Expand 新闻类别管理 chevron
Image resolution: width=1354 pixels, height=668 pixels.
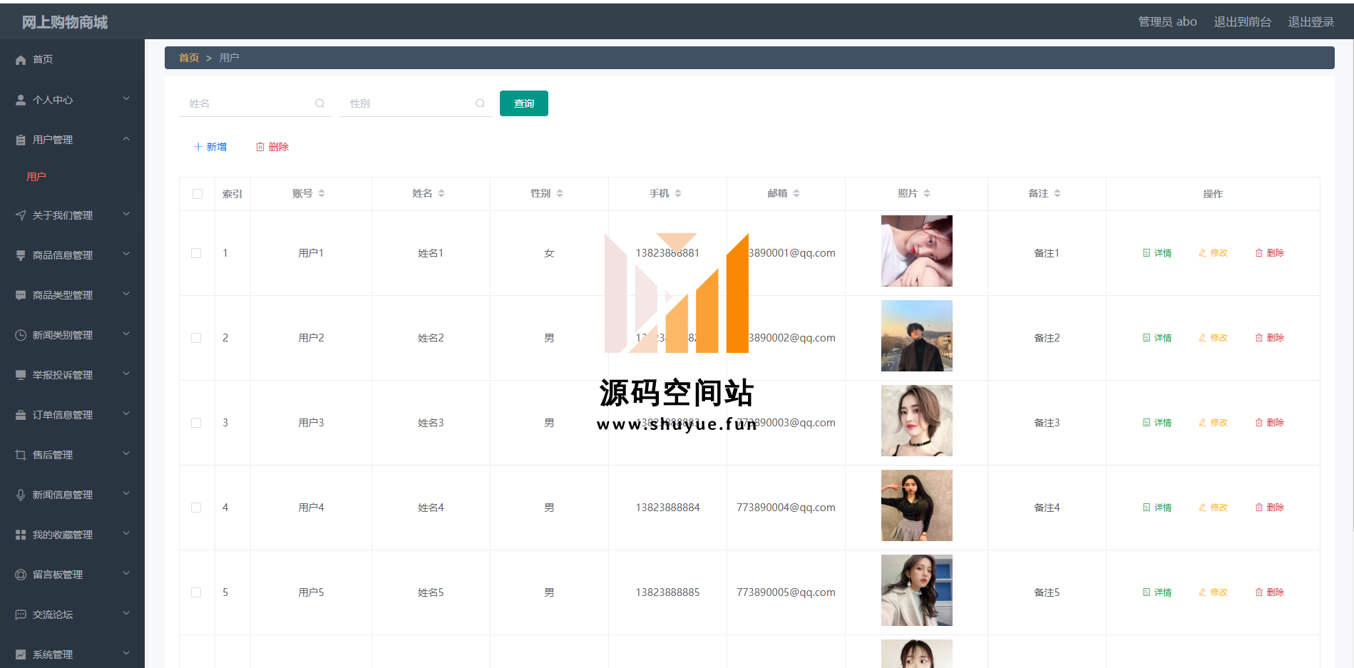pos(126,334)
